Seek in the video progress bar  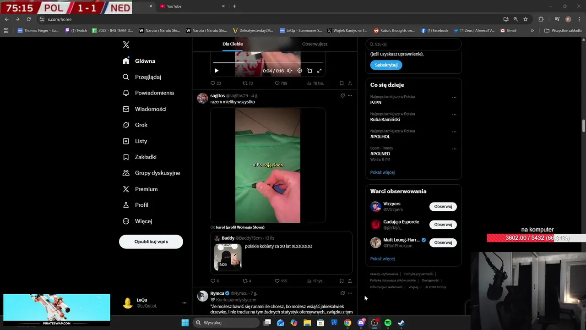268,63
